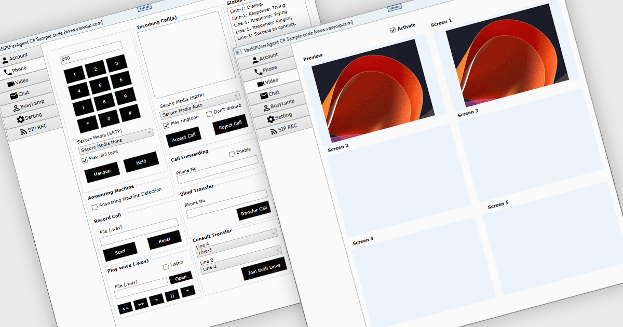The width and height of the screenshot is (623, 327).
Task: Click SIP REC feed icon in left window
Action: (x=23, y=132)
